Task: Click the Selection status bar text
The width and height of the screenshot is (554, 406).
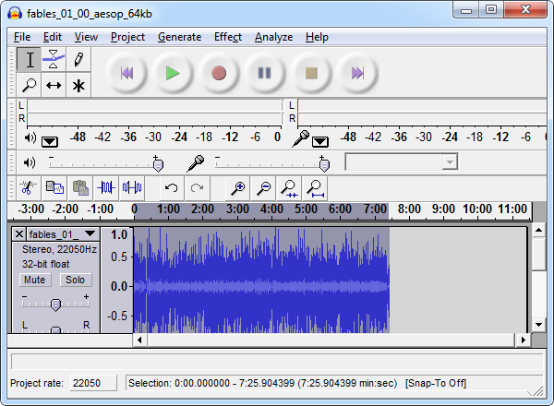Action: click(x=297, y=383)
